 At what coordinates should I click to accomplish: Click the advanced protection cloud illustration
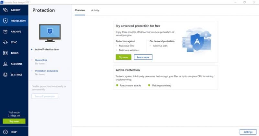pos(197,41)
